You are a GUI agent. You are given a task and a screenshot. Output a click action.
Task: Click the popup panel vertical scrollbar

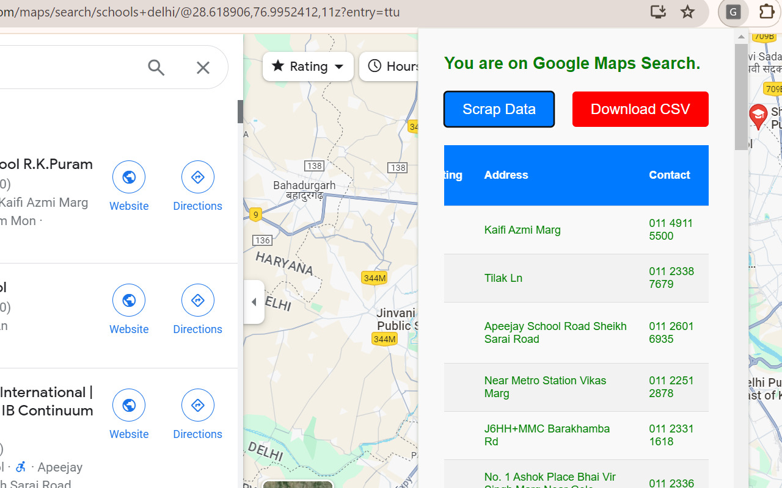click(741, 98)
